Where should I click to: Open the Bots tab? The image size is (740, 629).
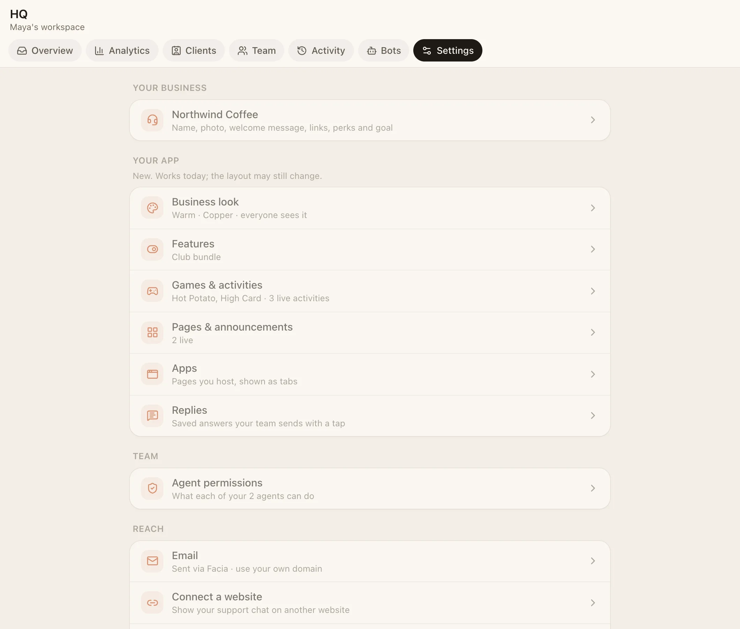(384, 51)
